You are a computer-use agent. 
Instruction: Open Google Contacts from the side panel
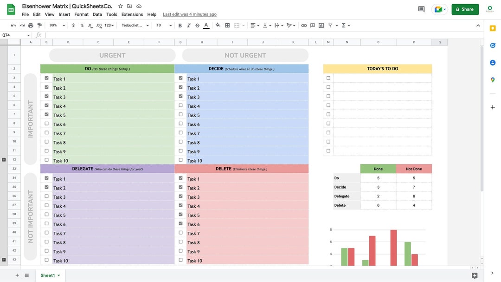tap(492, 61)
